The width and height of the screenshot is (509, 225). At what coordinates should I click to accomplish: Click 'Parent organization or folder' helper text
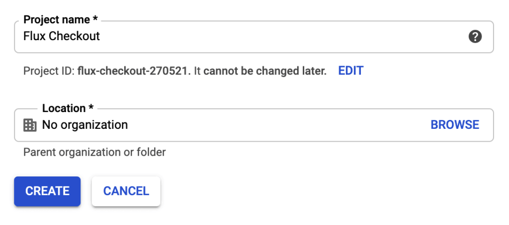[x=94, y=152]
